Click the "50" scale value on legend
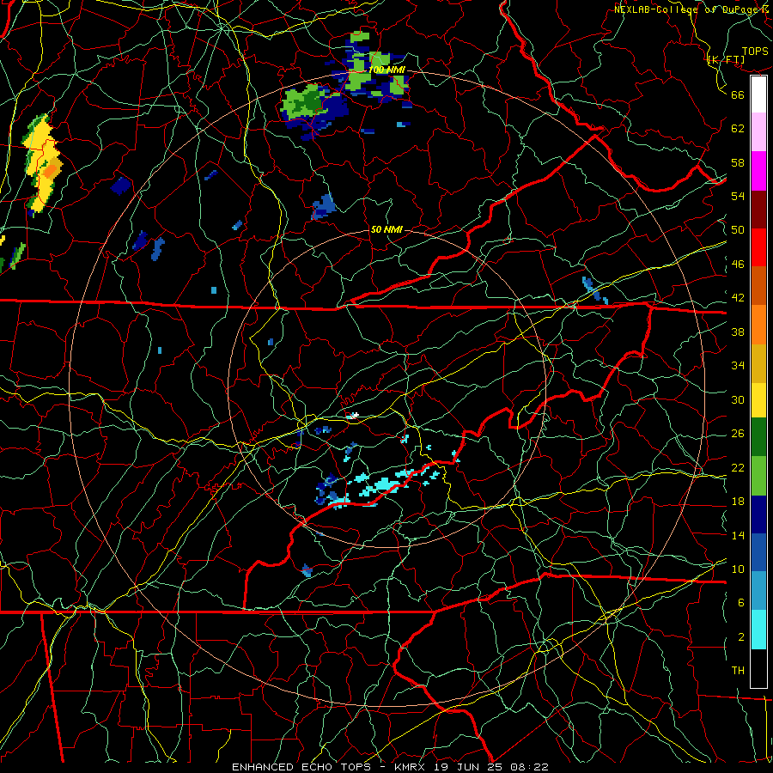Screen dimensions: 773x773 (738, 230)
